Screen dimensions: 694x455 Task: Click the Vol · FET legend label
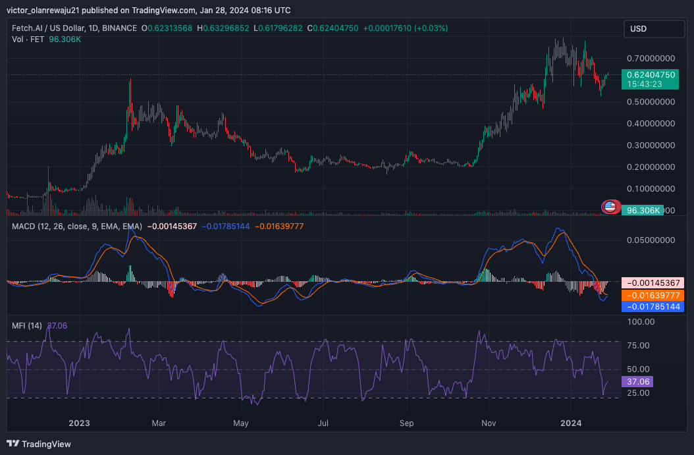[x=28, y=40]
